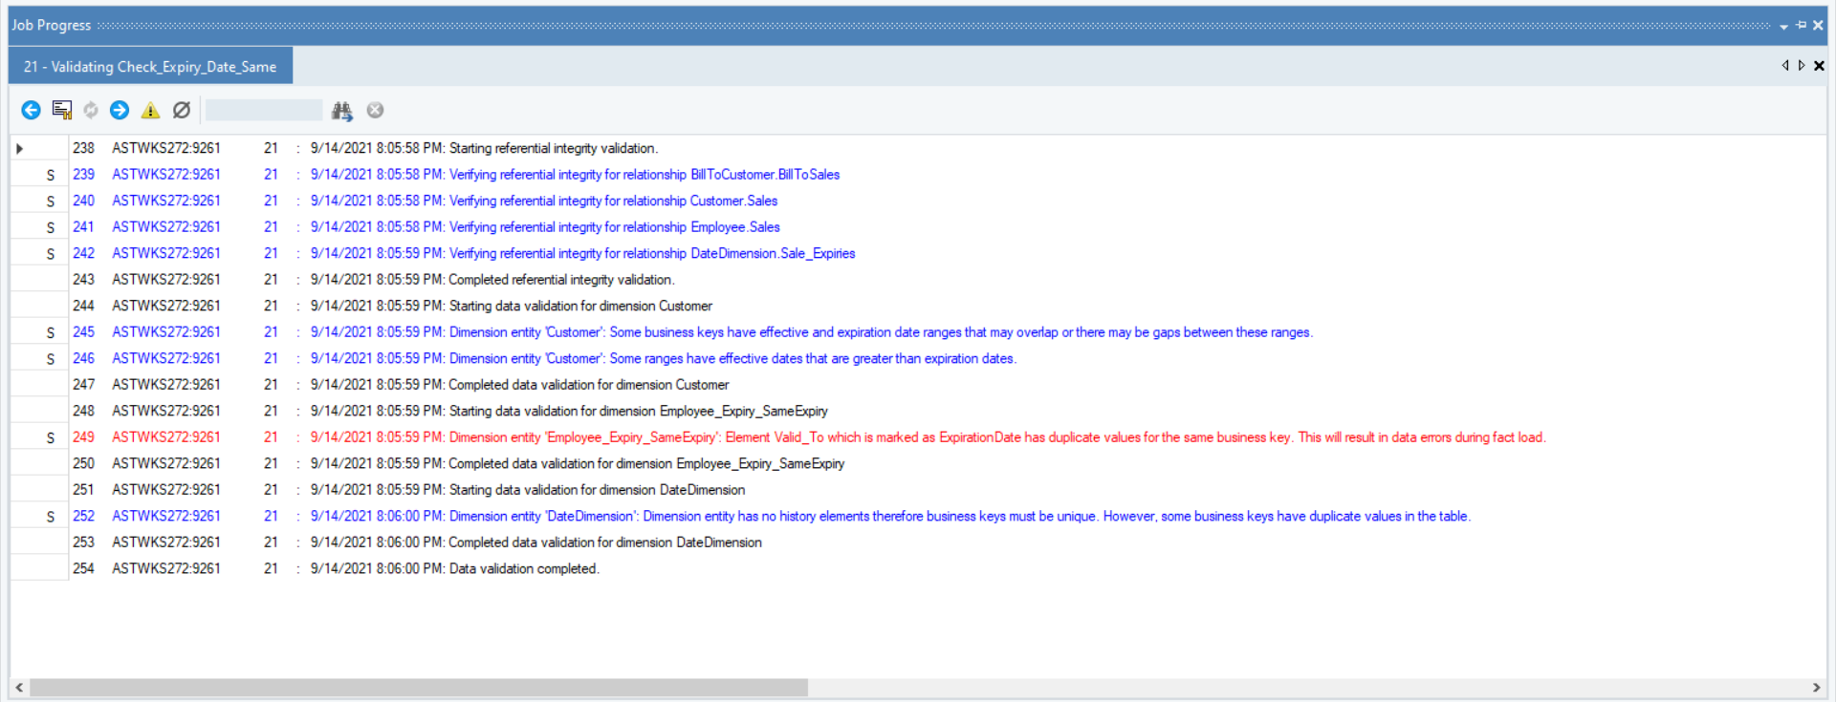Click the S marker on row 252
The image size is (1836, 702).
tap(51, 517)
